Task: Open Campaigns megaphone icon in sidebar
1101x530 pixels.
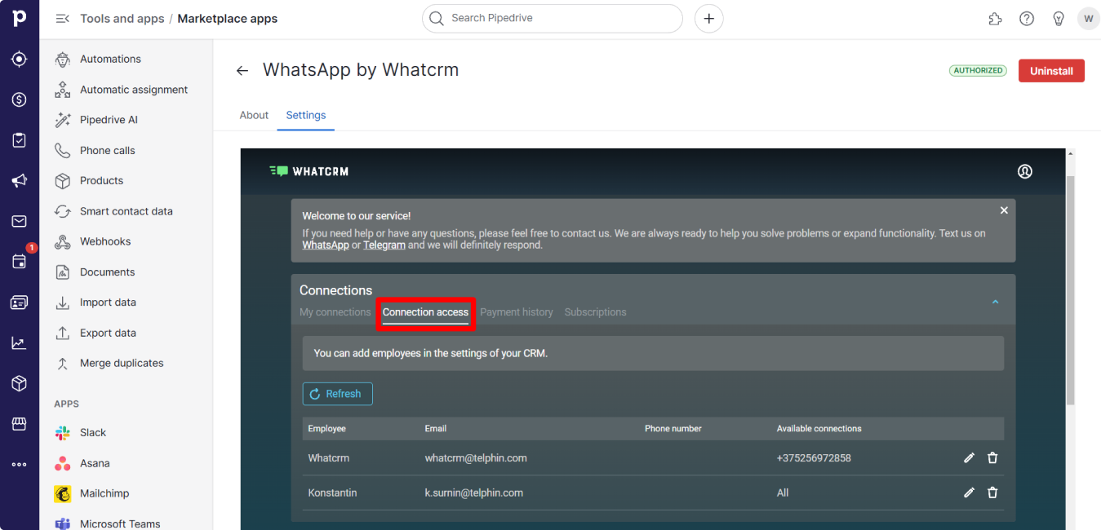Action: pyautogui.click(x=20, y=181)
